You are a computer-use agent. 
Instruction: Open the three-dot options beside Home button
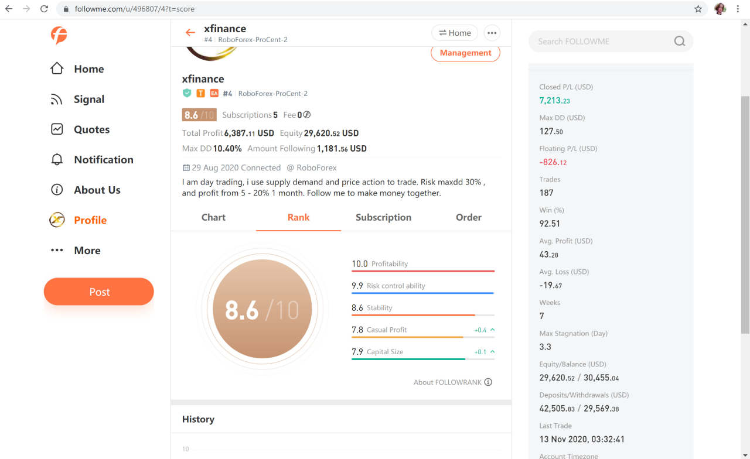click(492, 33)
